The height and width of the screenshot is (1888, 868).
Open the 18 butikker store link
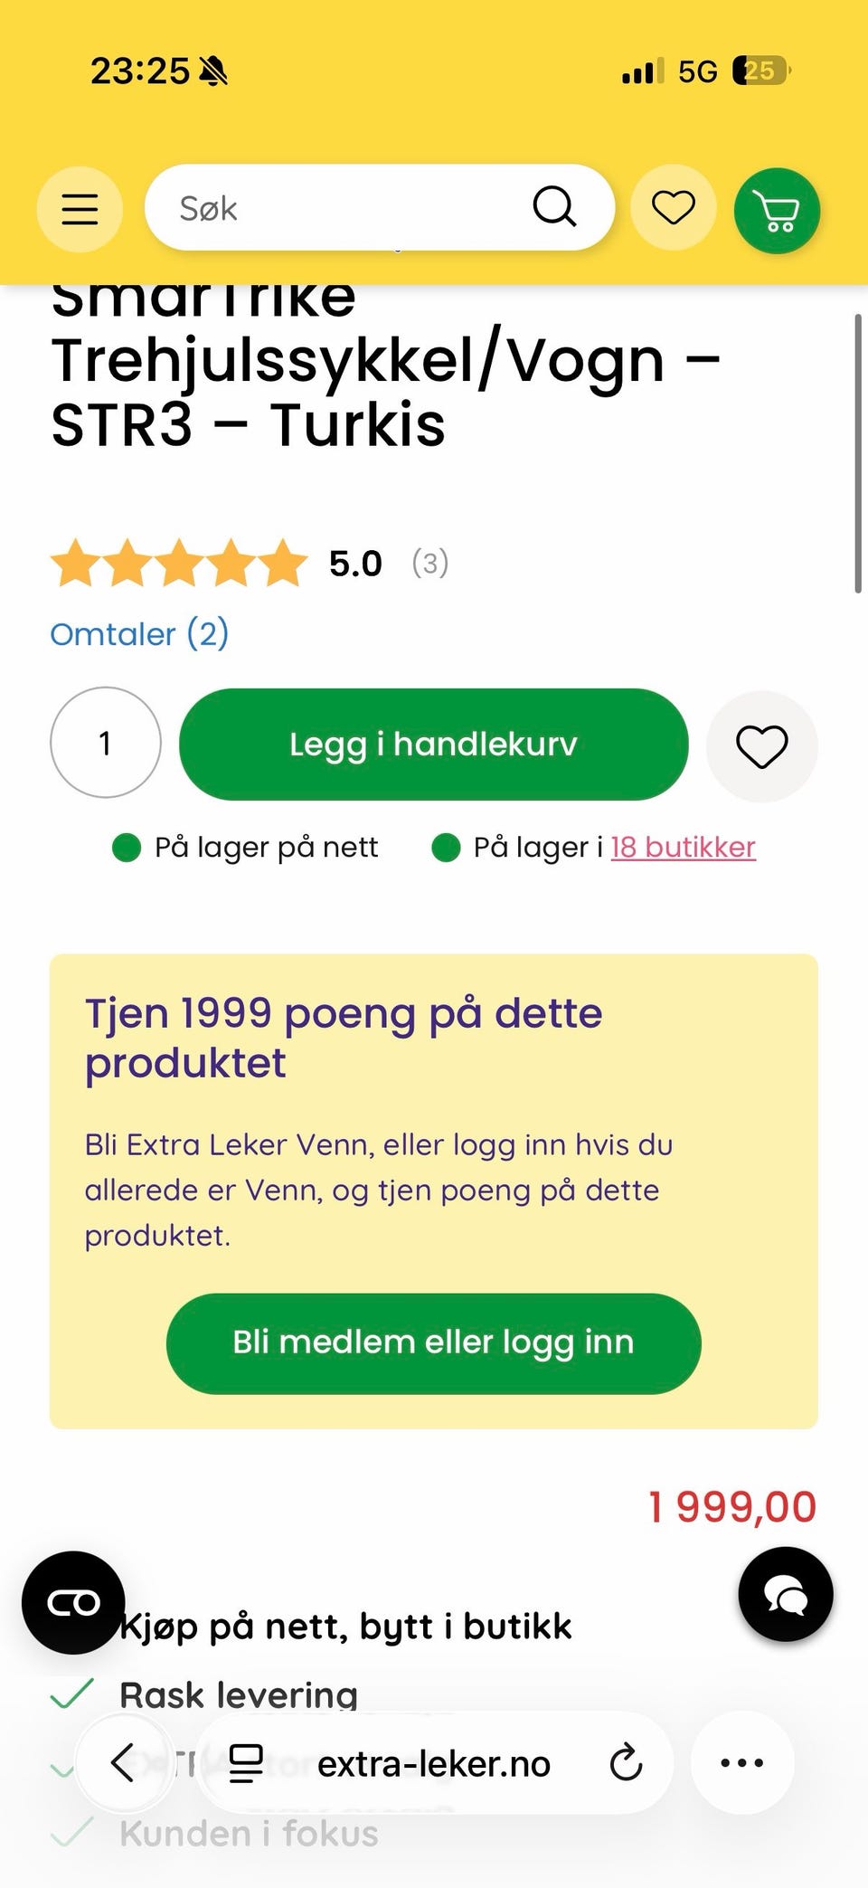(x=684, y=848)
